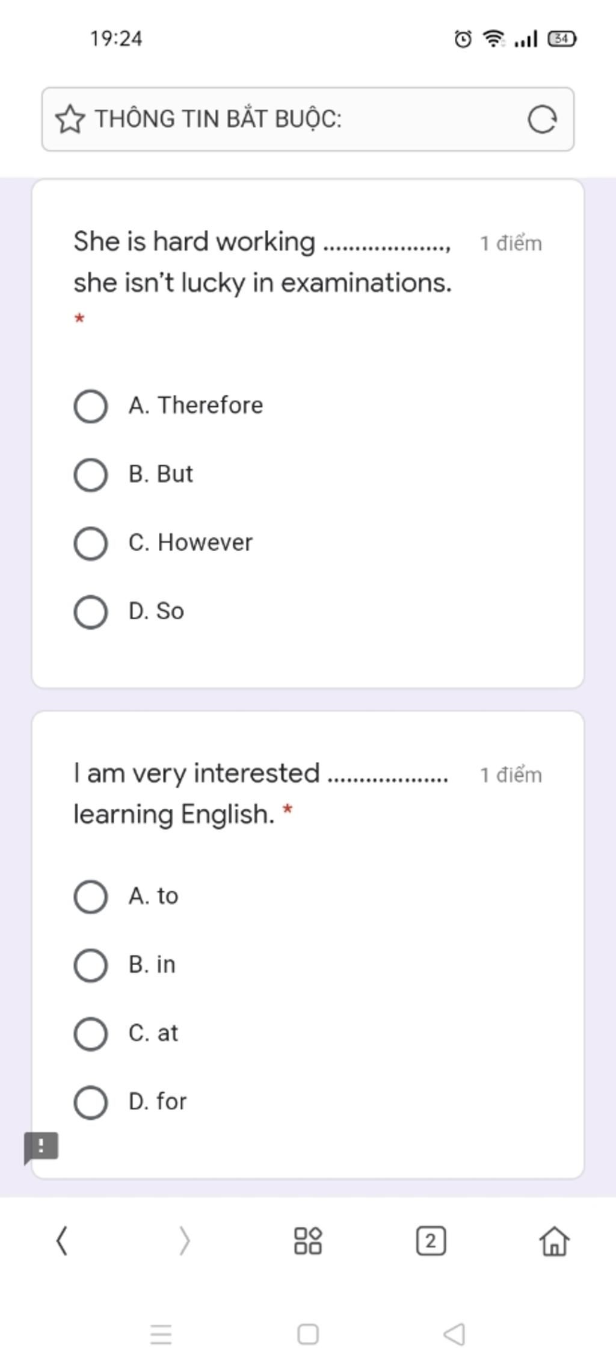The image size is (616, 1372).
Task: Bookmark the page with the star icon
Action: click(x=70, y=119)
